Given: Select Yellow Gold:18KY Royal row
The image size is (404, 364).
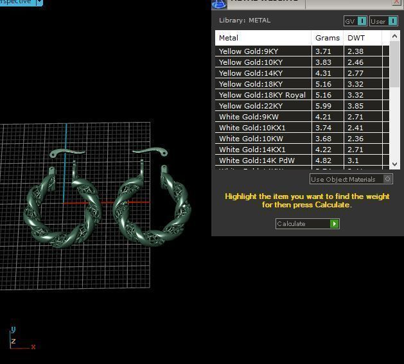Looking at the screenshot, I should point(303,95).
